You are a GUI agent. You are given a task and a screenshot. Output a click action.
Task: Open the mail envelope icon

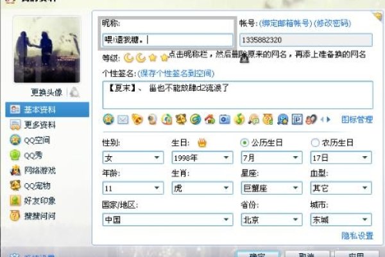pos(123,120)
